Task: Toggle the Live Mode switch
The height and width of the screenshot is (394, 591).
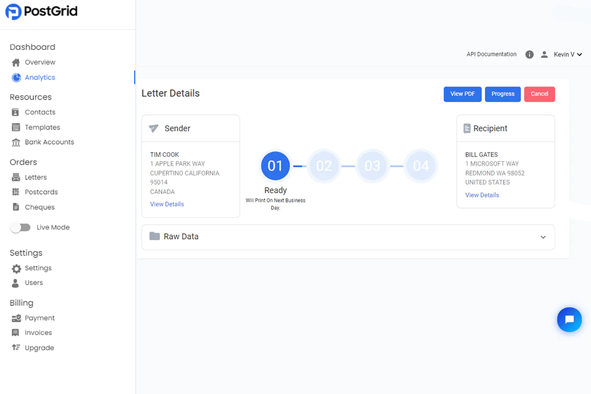Action: click(20, 228)
